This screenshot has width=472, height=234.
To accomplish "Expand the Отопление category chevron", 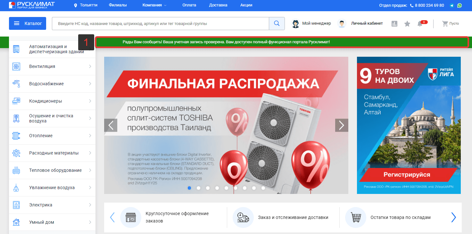I will point(90,136).
